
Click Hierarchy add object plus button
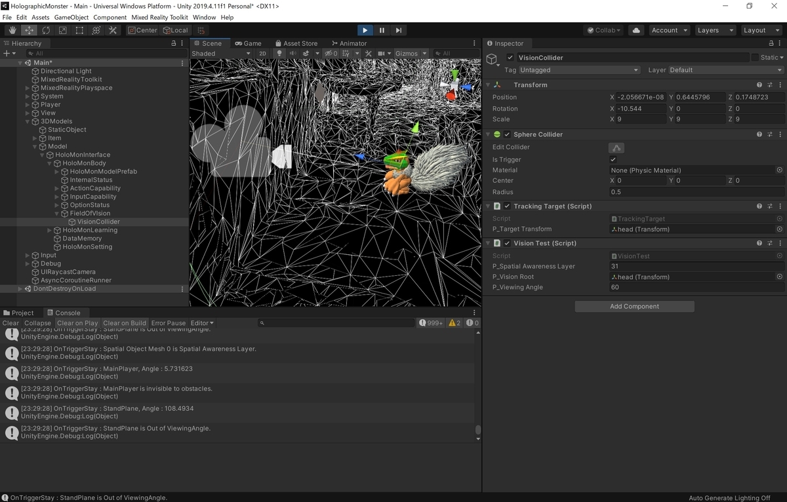(x=8, y=53)
